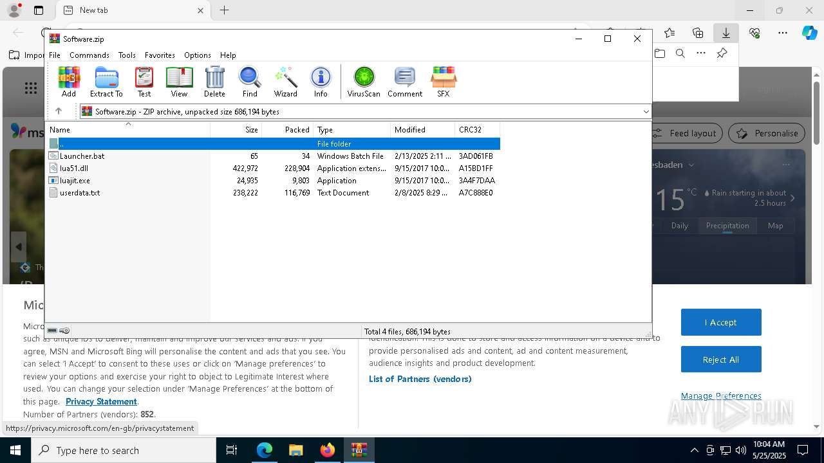Open the File menu

coord(55,55)
